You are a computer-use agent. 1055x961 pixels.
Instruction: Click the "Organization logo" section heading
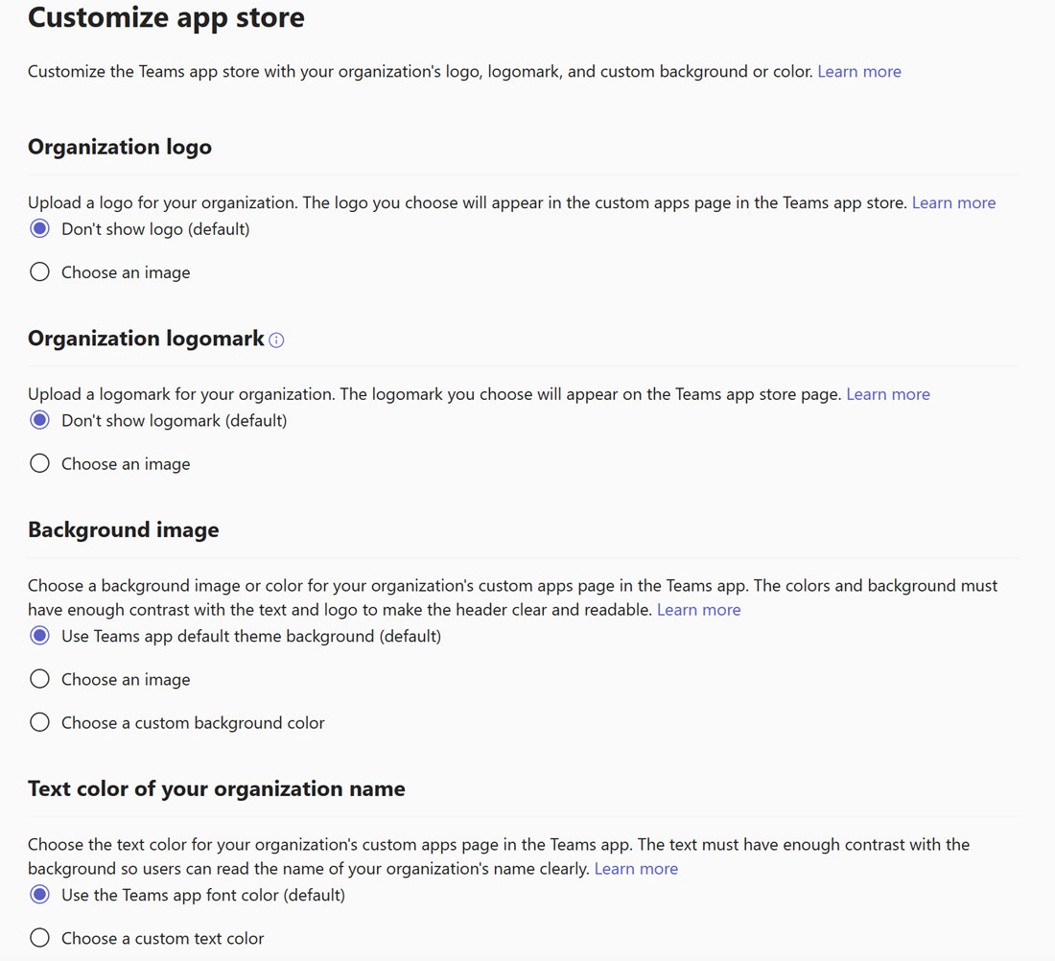click(120, 147)
